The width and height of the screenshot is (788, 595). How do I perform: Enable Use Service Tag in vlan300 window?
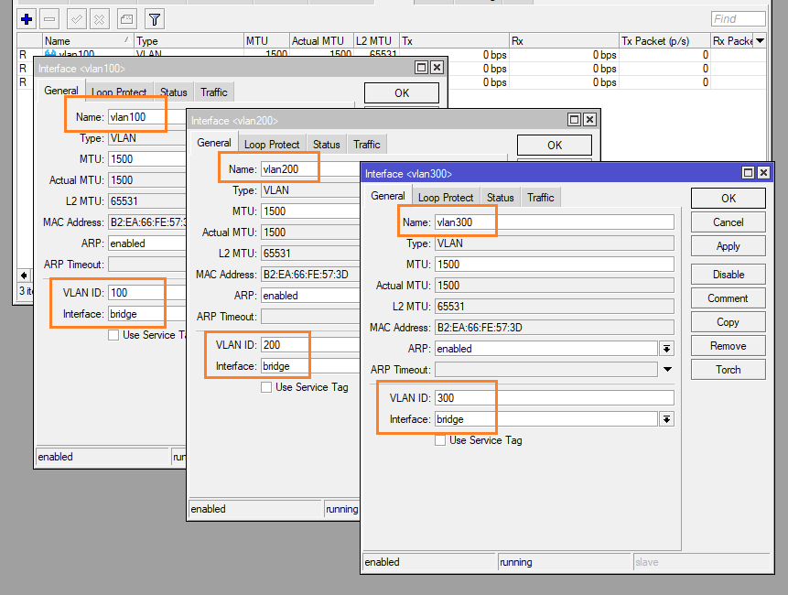click(441, 440)
